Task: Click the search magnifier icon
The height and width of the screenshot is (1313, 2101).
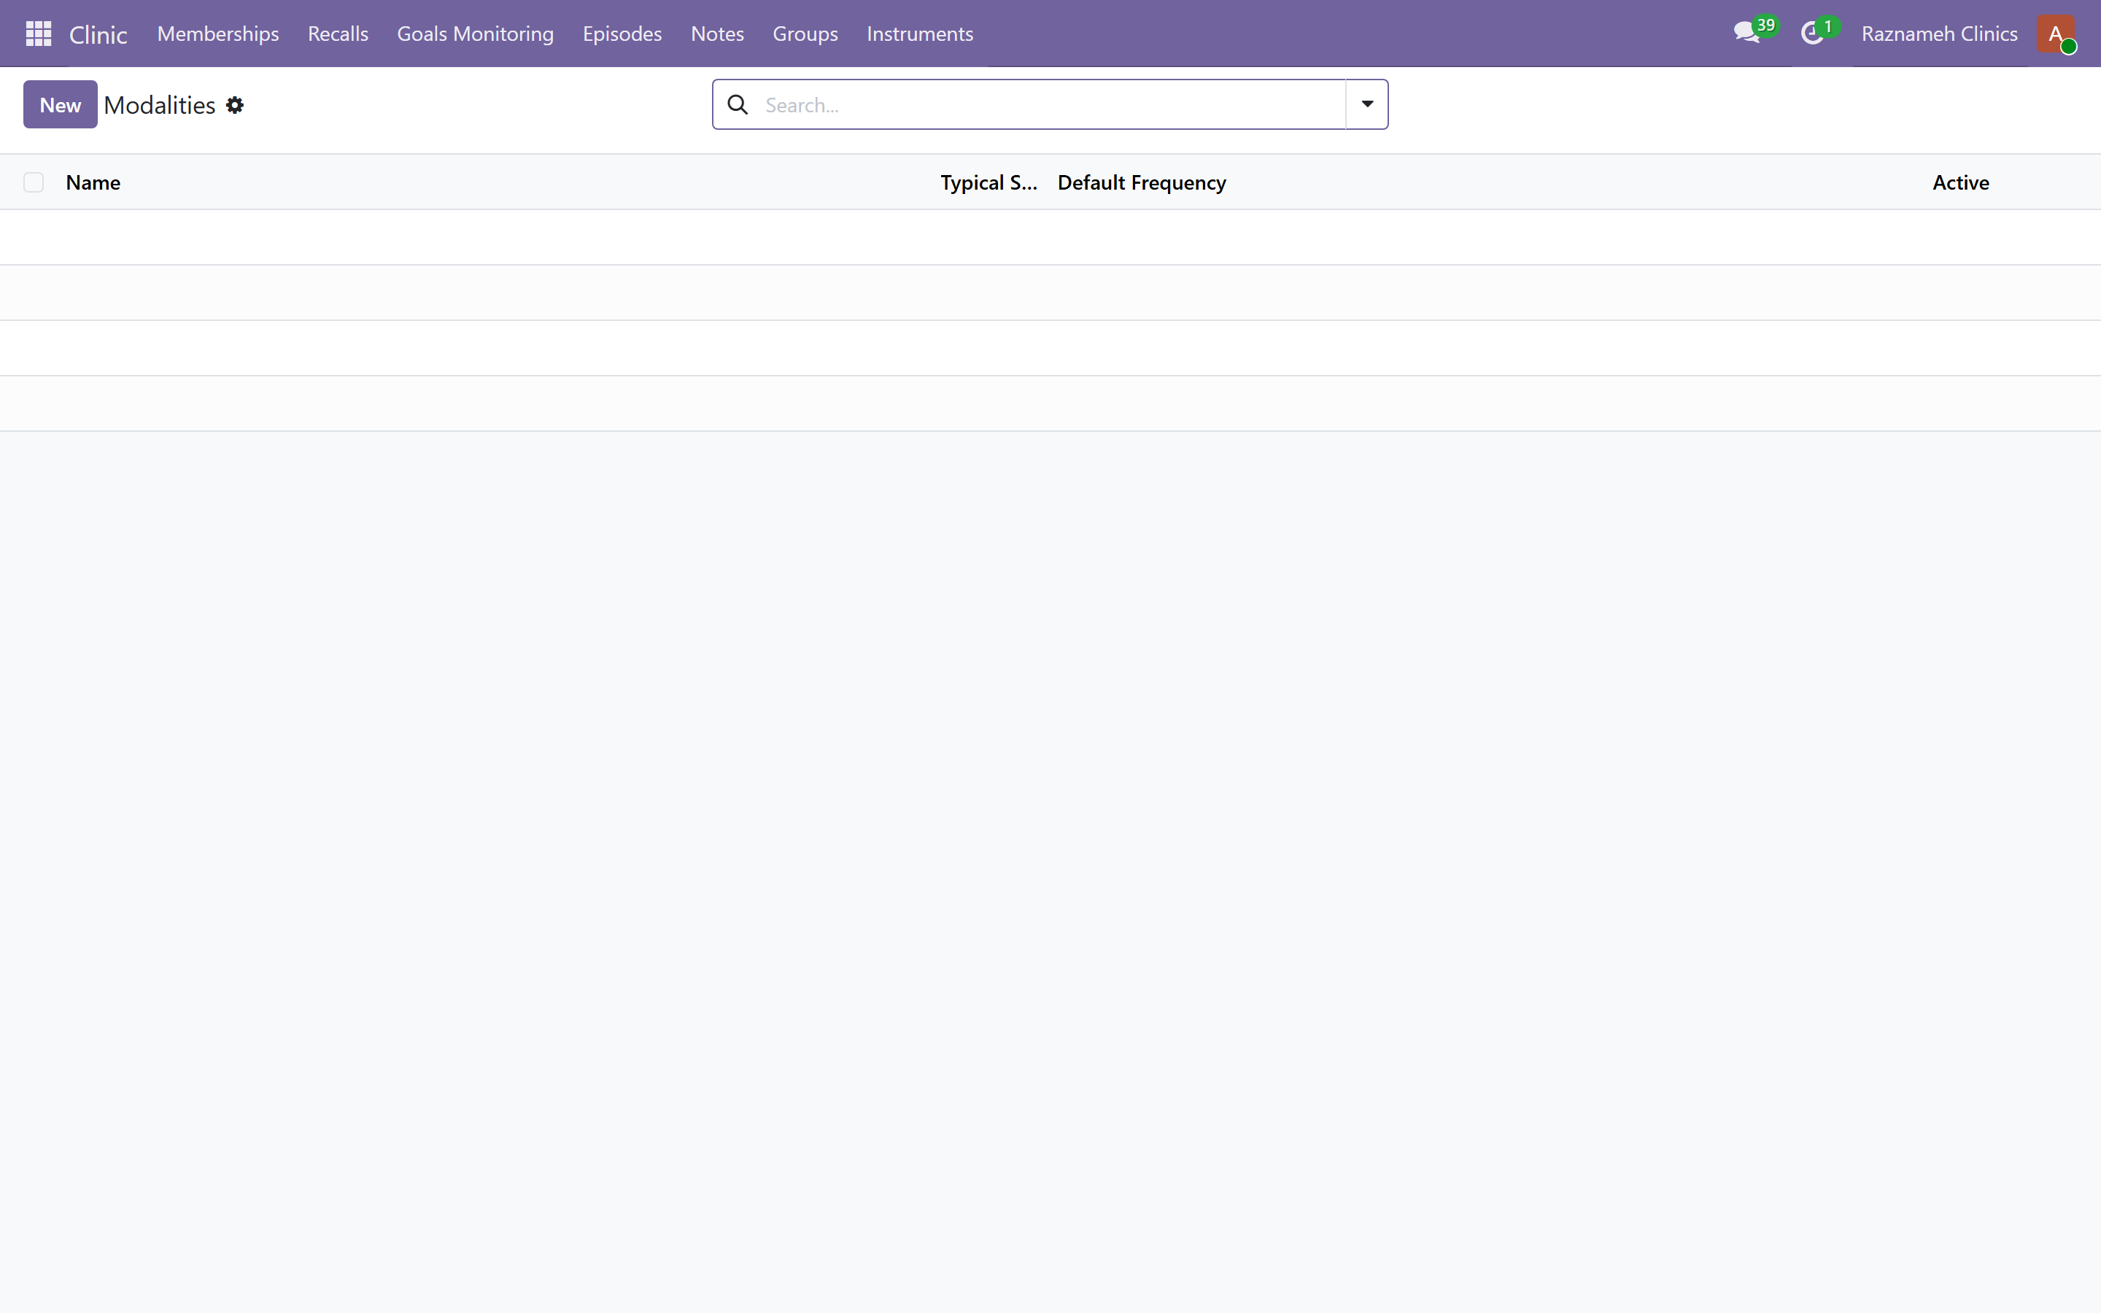Action: point(738,105)
